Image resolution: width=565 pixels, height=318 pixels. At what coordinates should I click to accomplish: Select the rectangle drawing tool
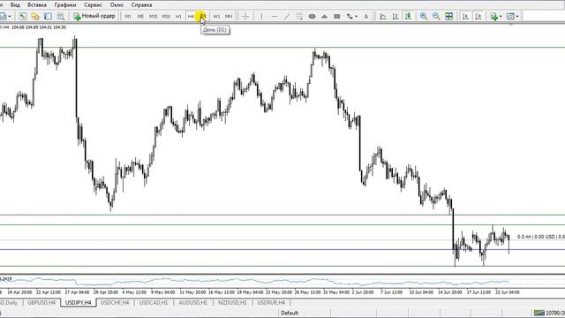(x=337, y=16)
